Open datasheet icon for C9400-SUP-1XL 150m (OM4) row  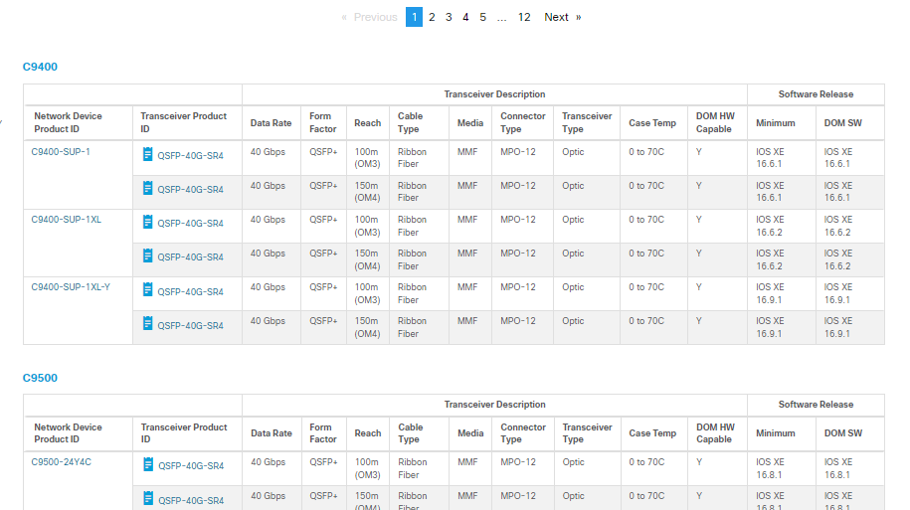pyautogui.click(x=147, y=255)
